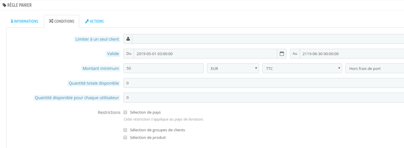Click the Quantité totale disponible label

point(94,83)
